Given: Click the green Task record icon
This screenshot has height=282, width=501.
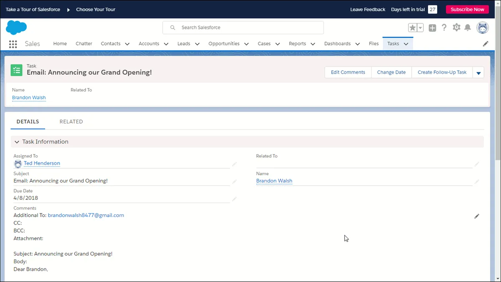Looking at the screenshot, I should pyautogui.click(x=16, y=70).
